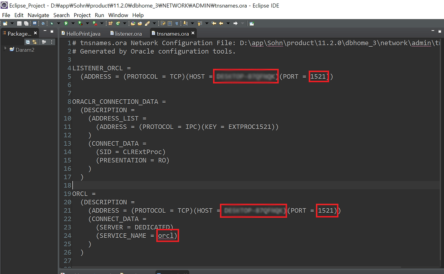444x274 pixels.
Task: Open the Package Explorer view menu
Action: (52, 42)
